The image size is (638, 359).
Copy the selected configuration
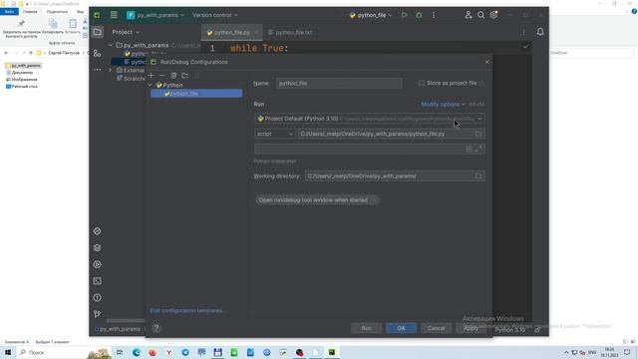pyautogui.click(x=173, y=76)
